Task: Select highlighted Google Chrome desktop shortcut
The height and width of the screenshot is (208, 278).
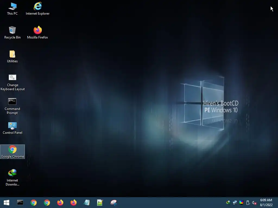Action: click(12, 152)
